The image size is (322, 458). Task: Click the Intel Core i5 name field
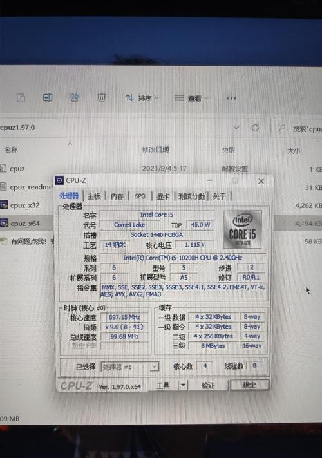click(156, 215)
